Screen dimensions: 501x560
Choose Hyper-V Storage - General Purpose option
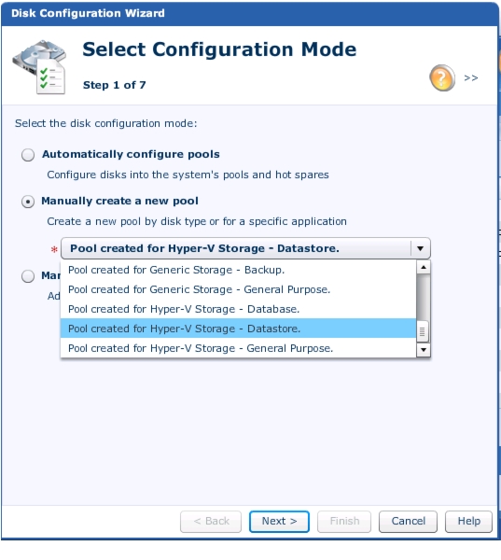[x=238, y=348]
